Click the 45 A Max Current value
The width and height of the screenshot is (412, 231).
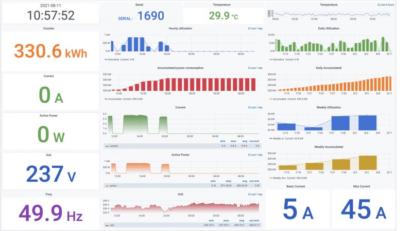(364, 210)
